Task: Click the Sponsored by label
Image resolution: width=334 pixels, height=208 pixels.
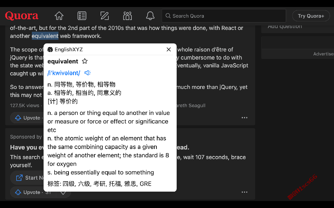Action: point(26,137)
